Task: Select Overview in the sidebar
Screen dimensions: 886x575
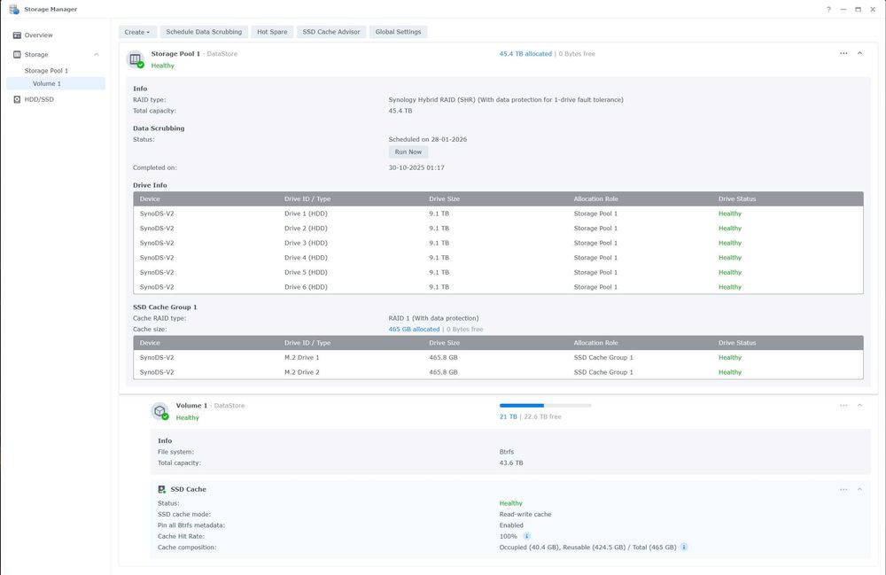Action: (x=38, y=35)
